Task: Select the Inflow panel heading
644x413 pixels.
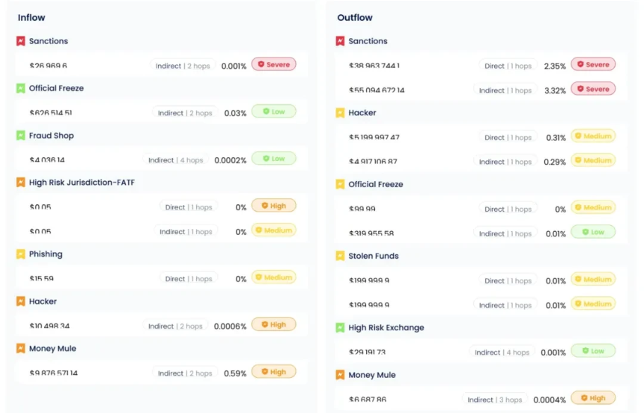Action: pyautogui.click(x=31, y=17)
